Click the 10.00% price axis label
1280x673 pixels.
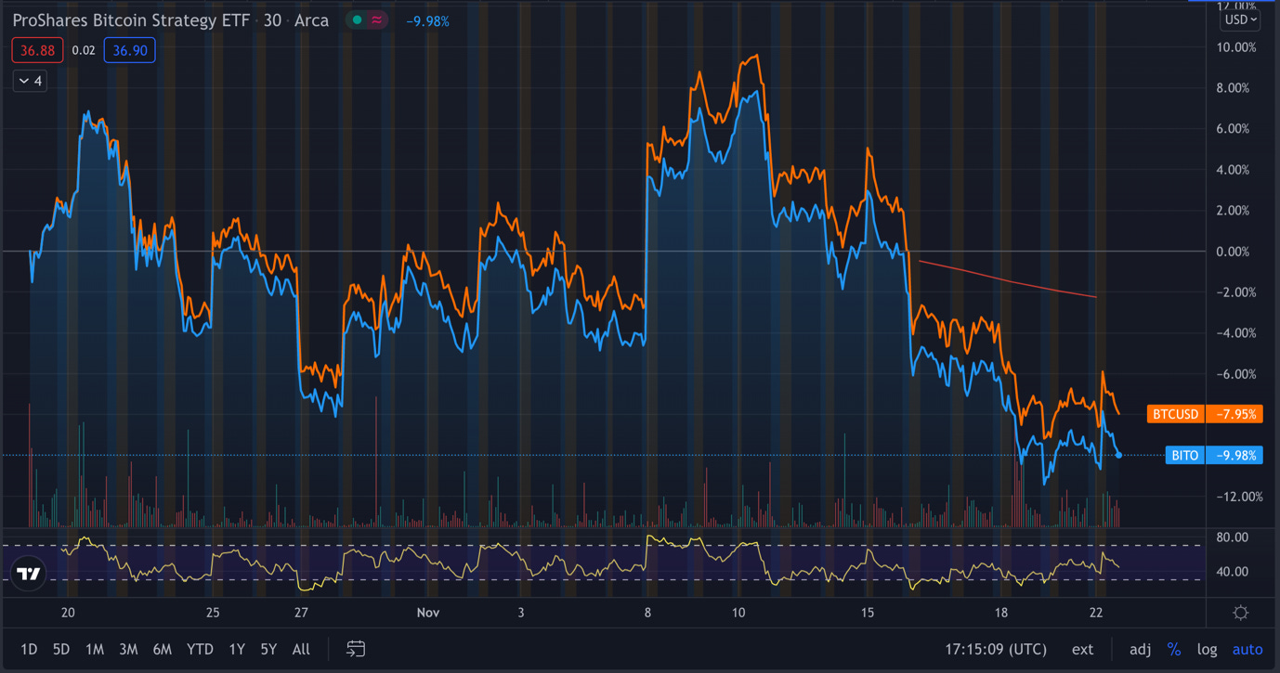[x=1236, y=47]
